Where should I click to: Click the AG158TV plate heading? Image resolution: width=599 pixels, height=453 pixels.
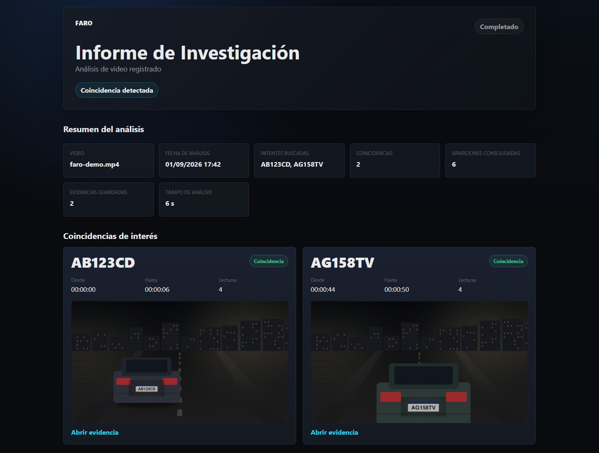pos(343,263)
